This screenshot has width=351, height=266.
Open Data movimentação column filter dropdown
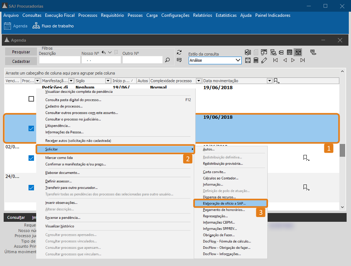[269, 81]
